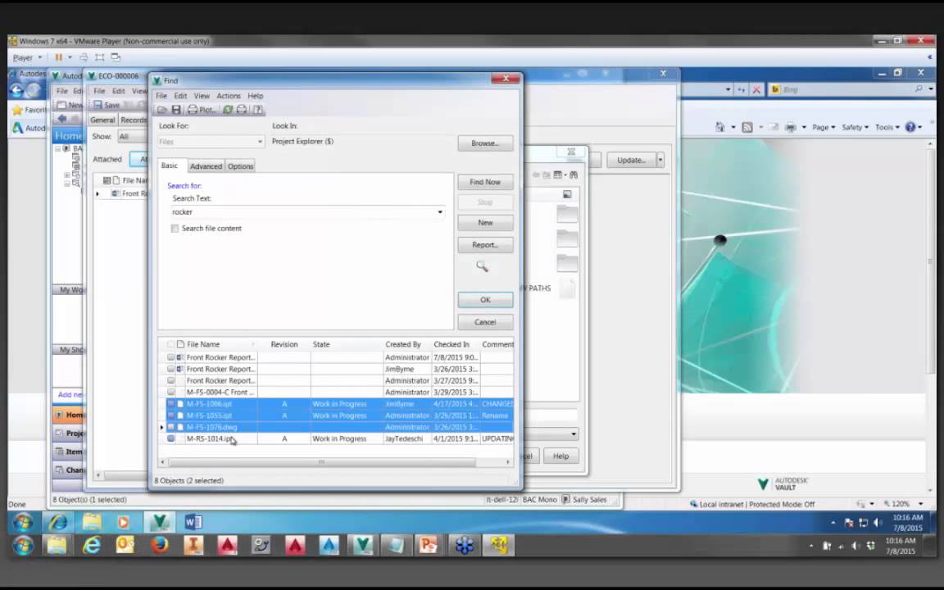This screenshot has width=944, height=590.
Task: Open the Look For dropdown
Action: click(x=260, y=142)
